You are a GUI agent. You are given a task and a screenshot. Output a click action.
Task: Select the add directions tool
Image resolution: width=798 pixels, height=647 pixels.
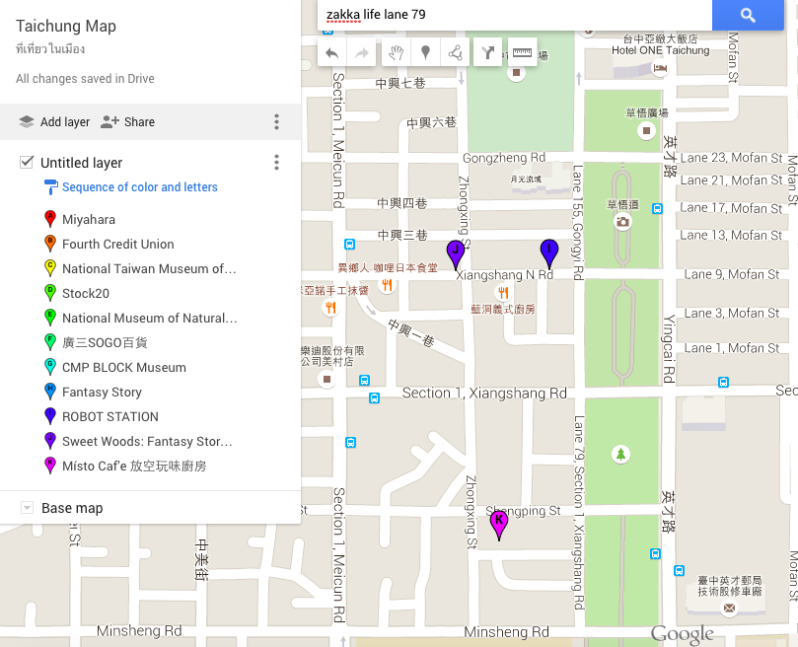point(488,53)
